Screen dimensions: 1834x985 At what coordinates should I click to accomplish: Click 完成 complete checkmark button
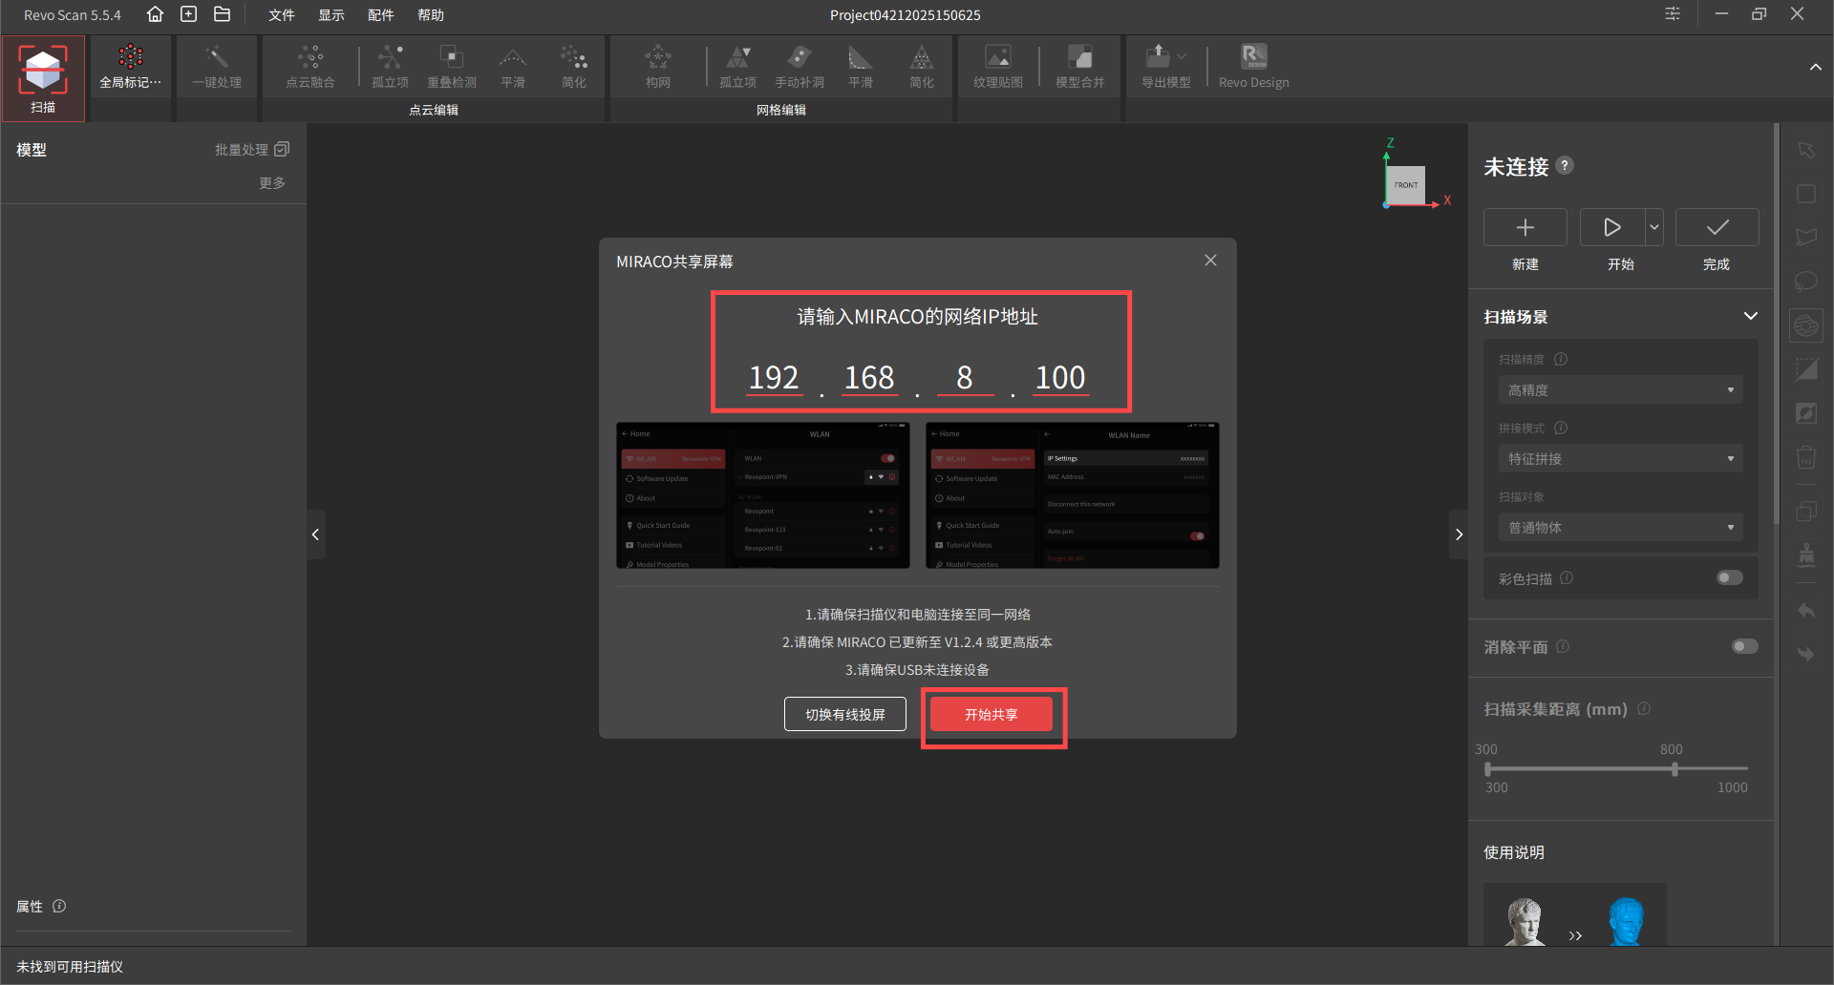(x=1717, y=227)
